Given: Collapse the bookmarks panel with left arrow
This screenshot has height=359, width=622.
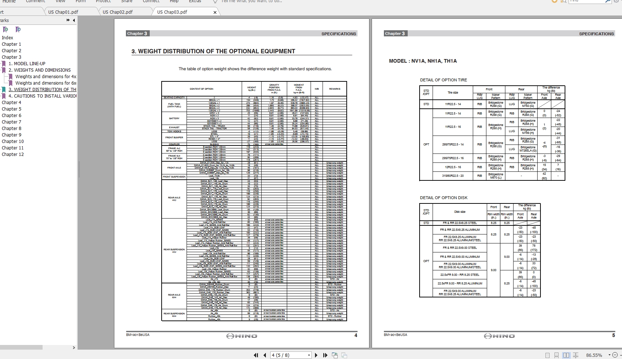Looking at the screenshot, I should pyautogui.click(x=74, y=20).
